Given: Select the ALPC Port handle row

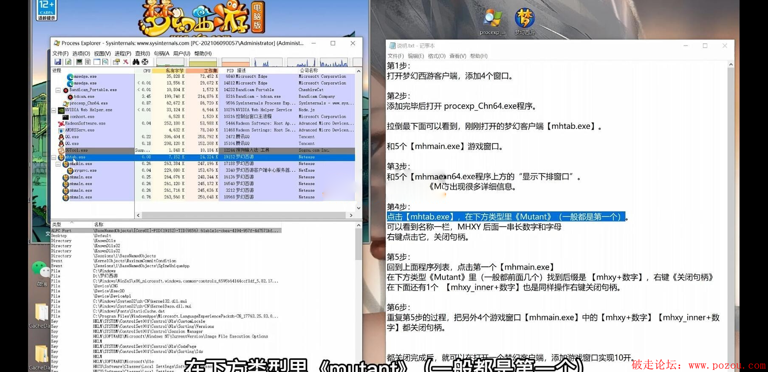Looking at the screenshot, I should [166, 231].
